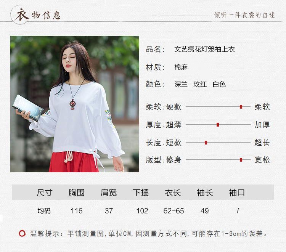
Task: Select the 白色 color option
Action: 219,84
